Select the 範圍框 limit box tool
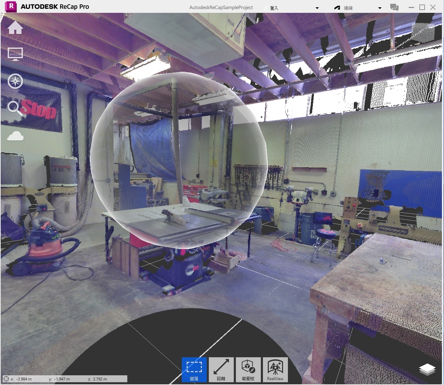444x385 pixels. (x=248, y=370)
